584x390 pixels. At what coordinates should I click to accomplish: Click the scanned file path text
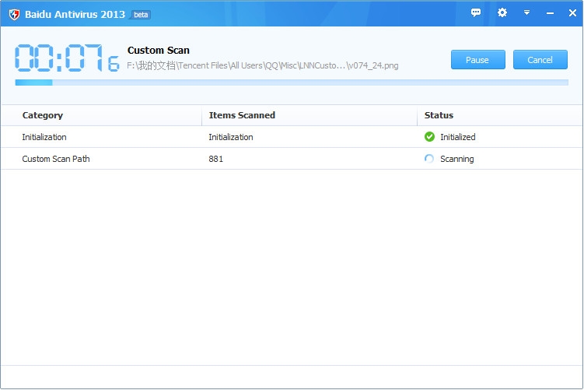(263, 65)
